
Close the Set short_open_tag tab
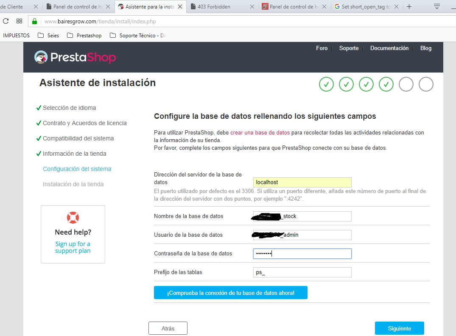click(x=396, y=6)
